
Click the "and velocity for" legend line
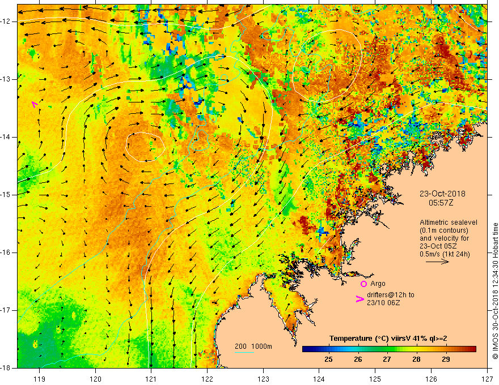click(x=444, y=238)
